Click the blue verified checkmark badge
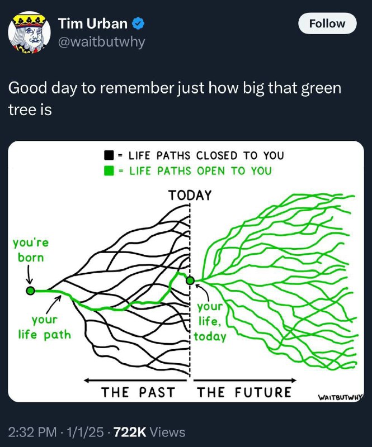372x447 pixels. [x=138, y=23]
